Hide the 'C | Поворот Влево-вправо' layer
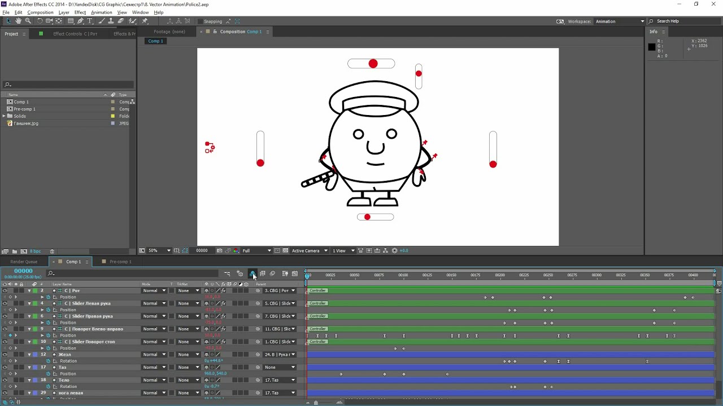 pos(5,329)
